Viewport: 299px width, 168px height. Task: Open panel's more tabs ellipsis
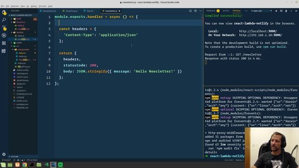246,11
